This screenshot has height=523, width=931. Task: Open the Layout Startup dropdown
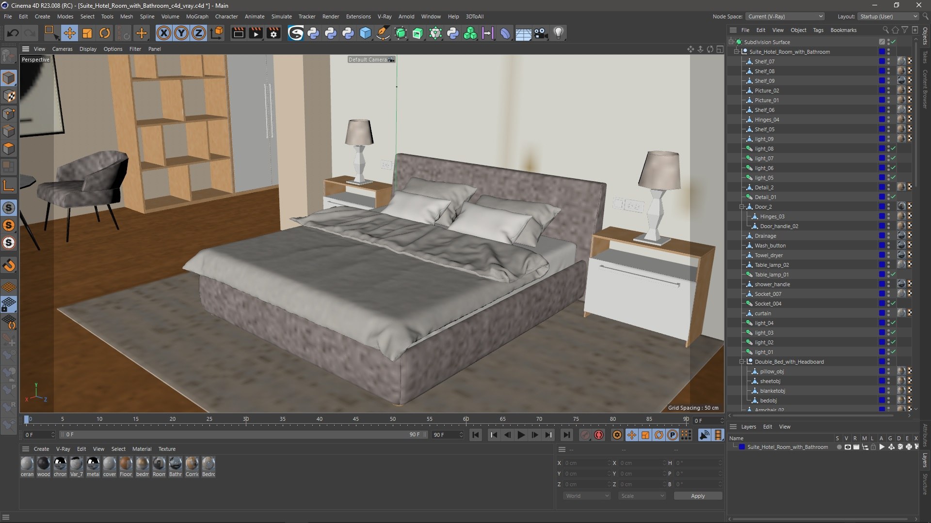[888, 16]
